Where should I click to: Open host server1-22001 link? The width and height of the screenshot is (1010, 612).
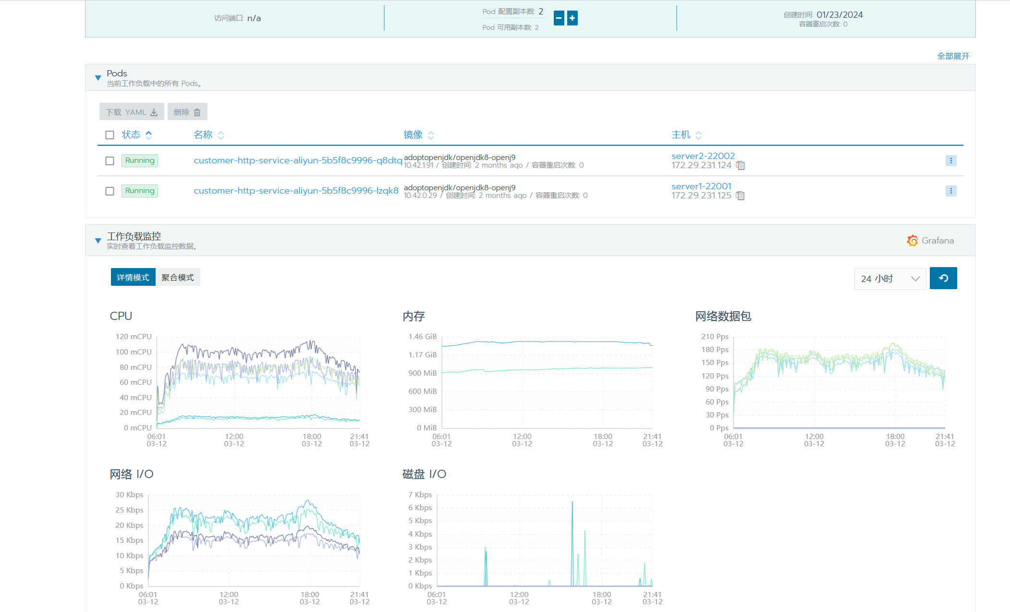[701, 186]
